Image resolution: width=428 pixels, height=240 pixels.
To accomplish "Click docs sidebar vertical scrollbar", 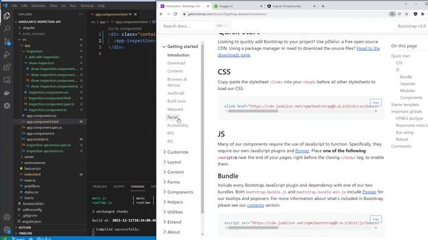I will coord(203,129).
